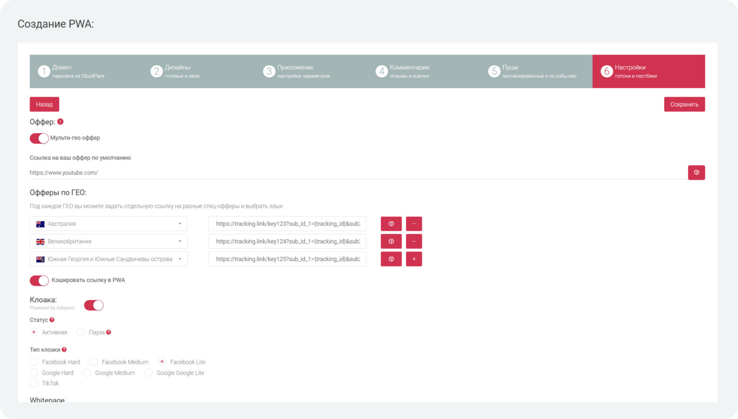Disable the Мульти-гео оффер toggle

pos(39,138)
